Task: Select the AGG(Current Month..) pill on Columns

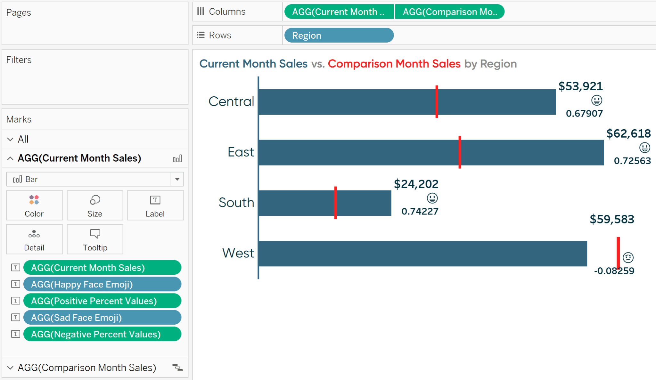Action: (338, 12)
